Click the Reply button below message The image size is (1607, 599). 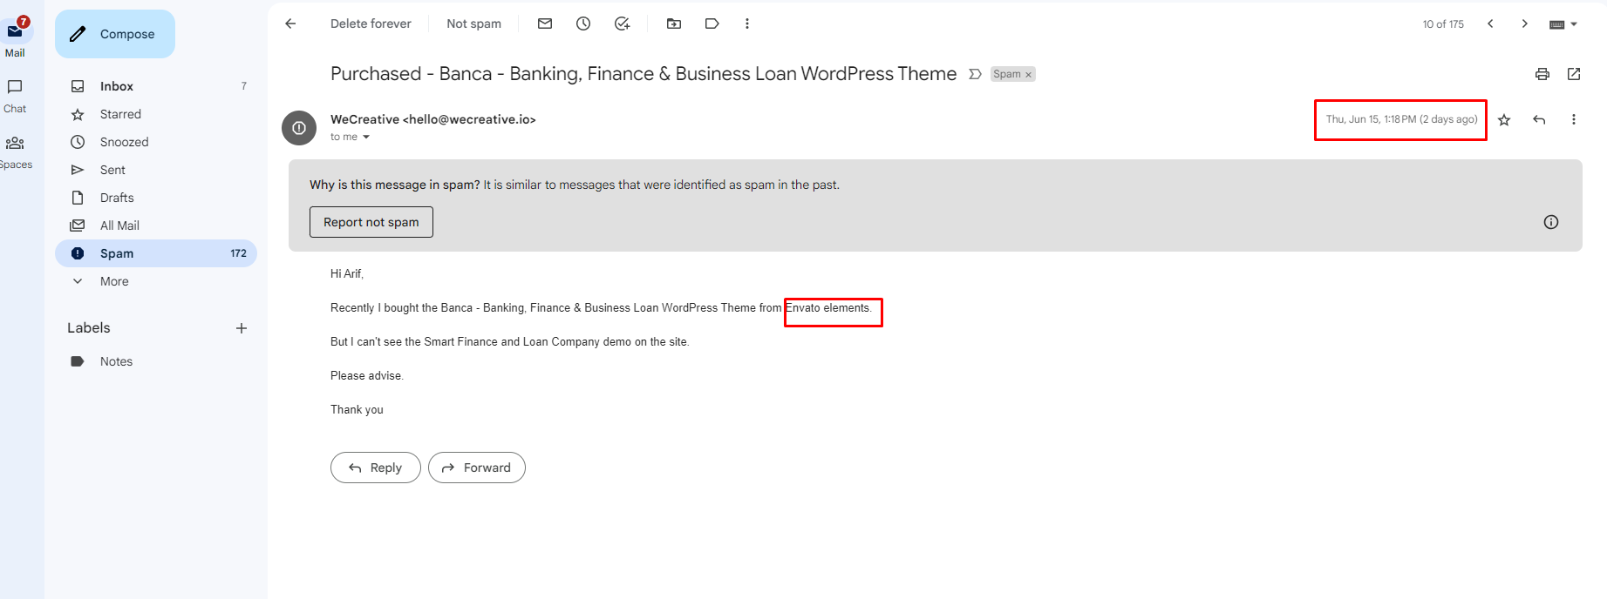[x=376, y=468]
